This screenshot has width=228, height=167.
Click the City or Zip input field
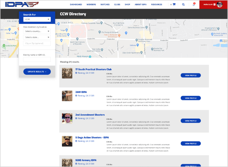point(37,43)
